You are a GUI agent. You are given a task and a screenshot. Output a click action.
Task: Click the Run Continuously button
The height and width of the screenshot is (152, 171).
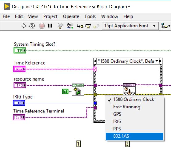(x=32, y=26)
